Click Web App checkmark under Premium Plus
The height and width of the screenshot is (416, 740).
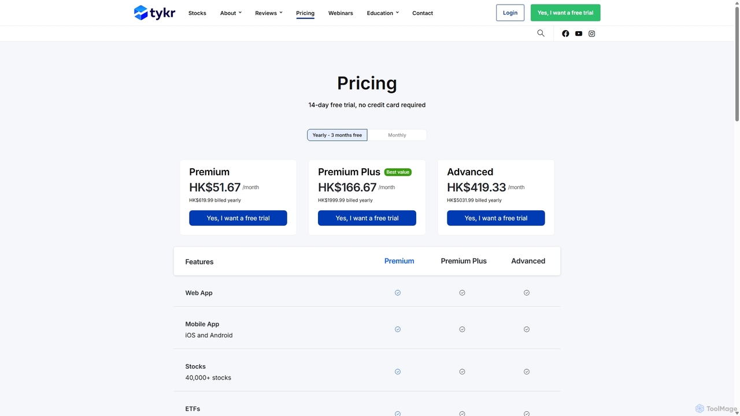(462, 293)
